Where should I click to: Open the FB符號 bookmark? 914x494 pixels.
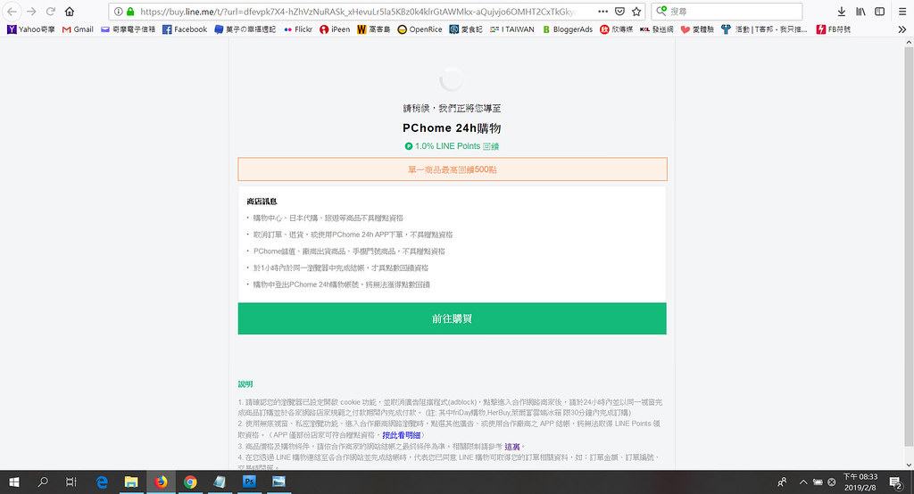[x=833, y=29]
